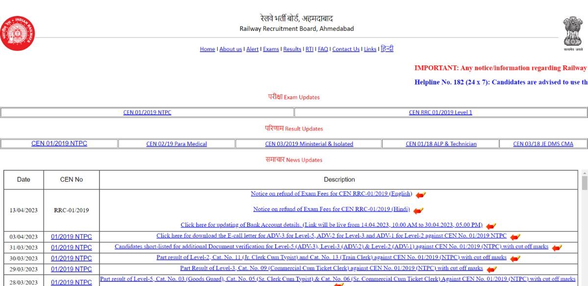Click the Date column header
588x286 pixels.
tap(24, 180)
